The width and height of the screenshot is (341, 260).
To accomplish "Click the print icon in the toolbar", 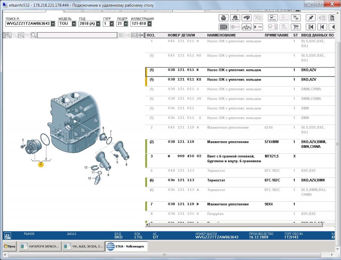I will point(223,18).
